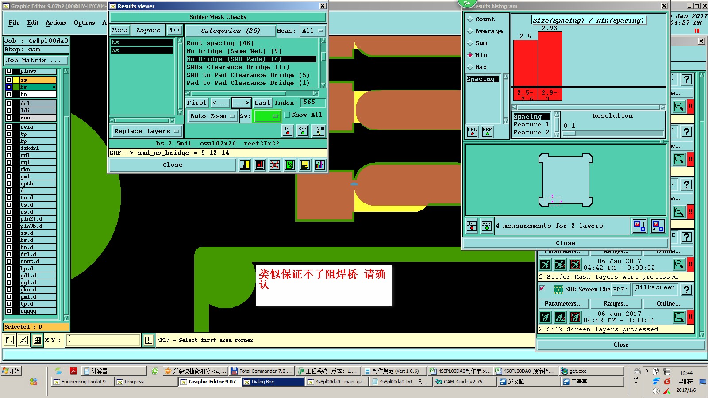The height and width of the screenshot is (398, 708).
Task: Click the REF icon in Results viewer
Action: (x=303, y=131)
